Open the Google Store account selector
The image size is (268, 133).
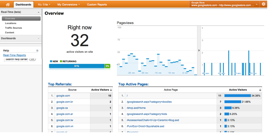224,4
